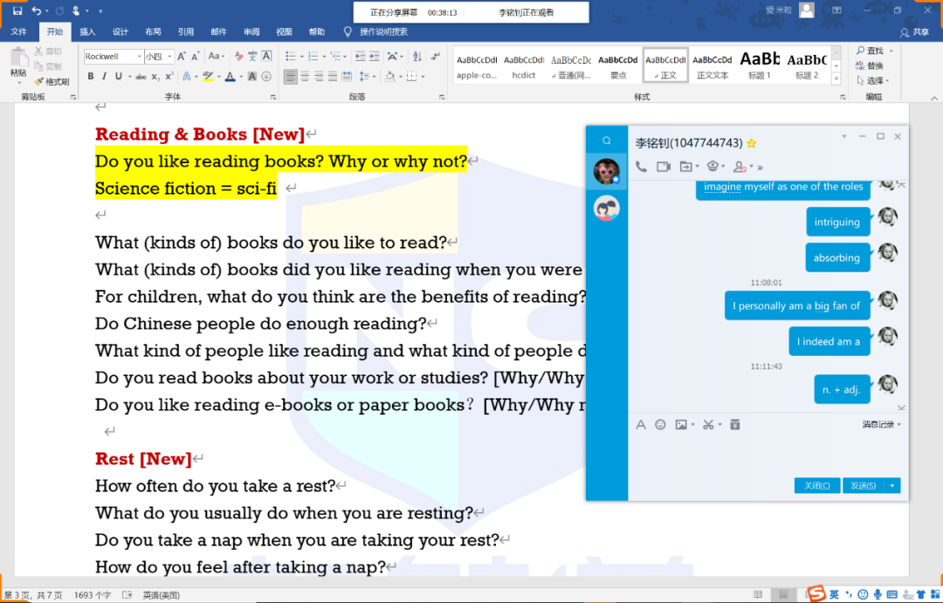Toggle left text alignment
Viewport: 943px width, 603px height.
coord(291,77)
